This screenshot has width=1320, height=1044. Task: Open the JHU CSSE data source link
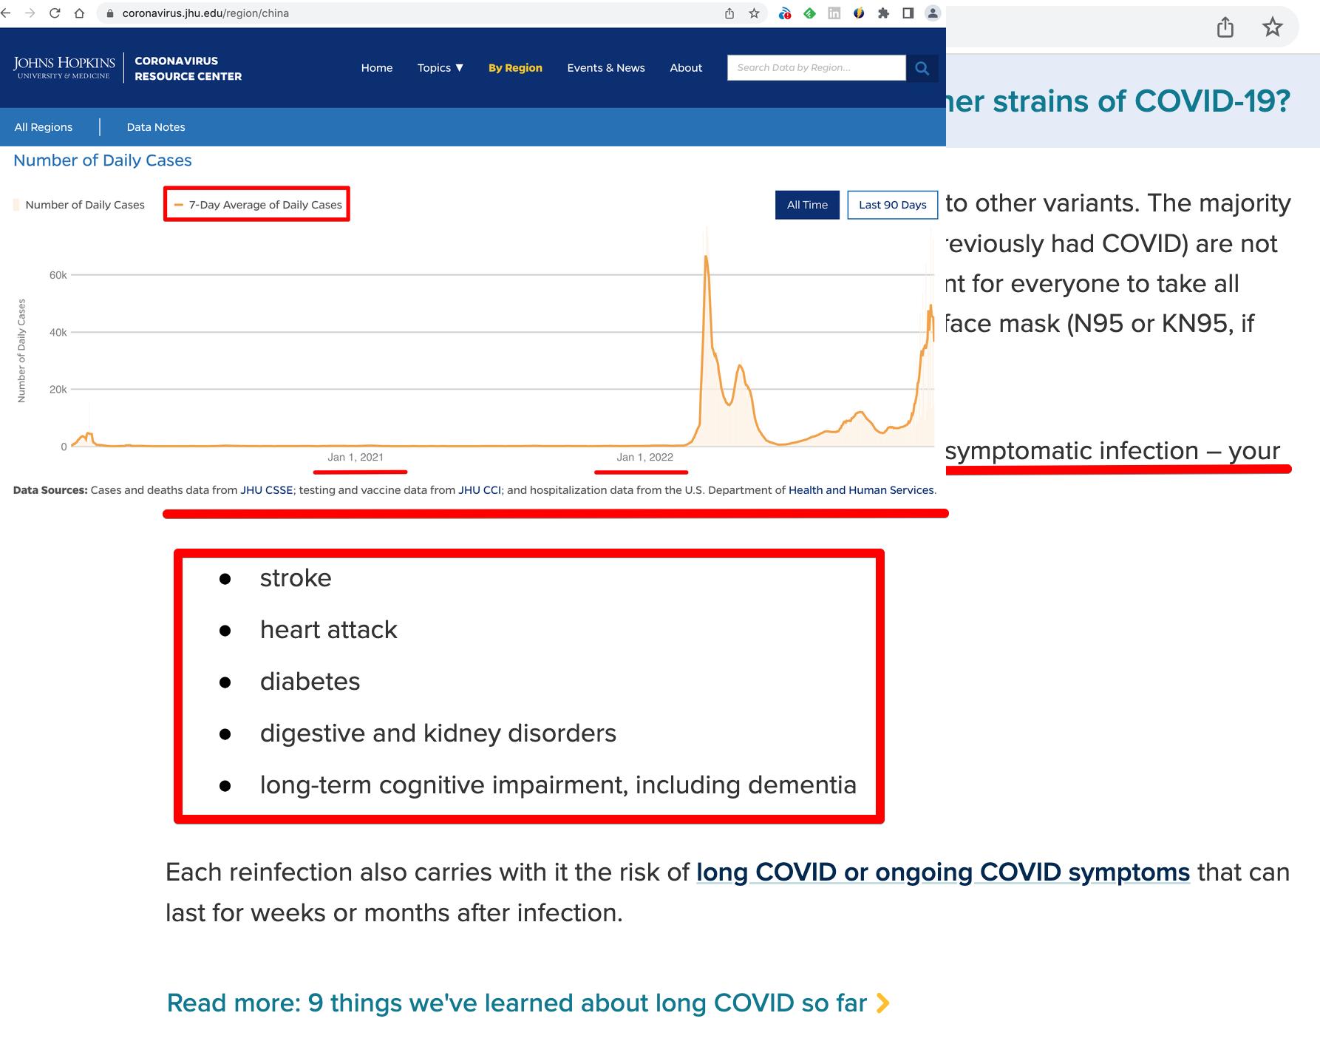(x=266, y=490)
